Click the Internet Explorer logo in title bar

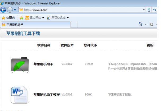(2, 3)
